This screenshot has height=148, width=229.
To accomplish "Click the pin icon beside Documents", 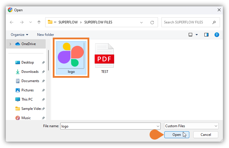I will pyautogui.click(x=43, y=81).
